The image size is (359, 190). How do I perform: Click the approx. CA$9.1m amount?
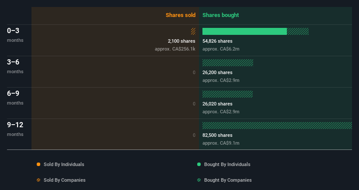coord(221,143)
